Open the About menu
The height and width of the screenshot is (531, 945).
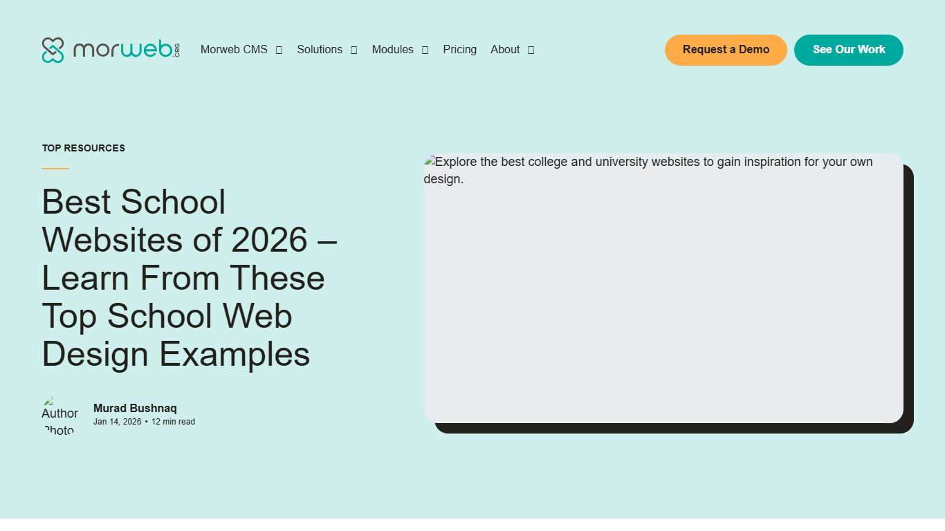(504, 49)
